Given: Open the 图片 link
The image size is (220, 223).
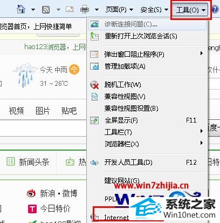Looking at the screenshot, I should (43, 111).
